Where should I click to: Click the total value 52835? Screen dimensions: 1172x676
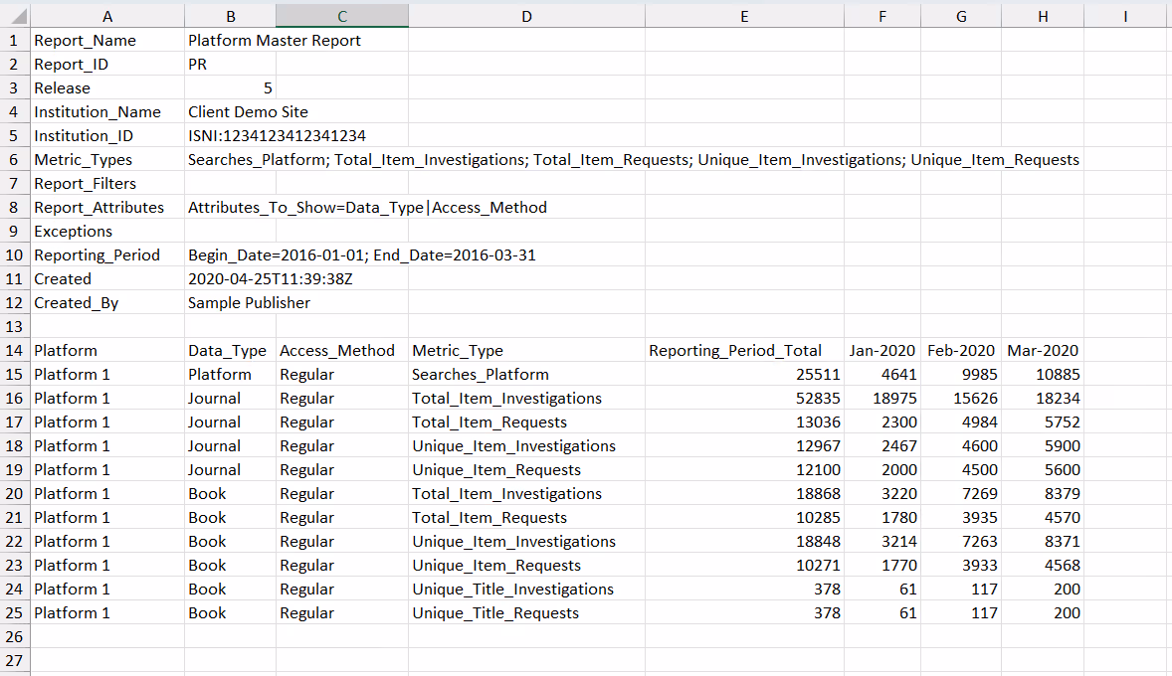744,398
